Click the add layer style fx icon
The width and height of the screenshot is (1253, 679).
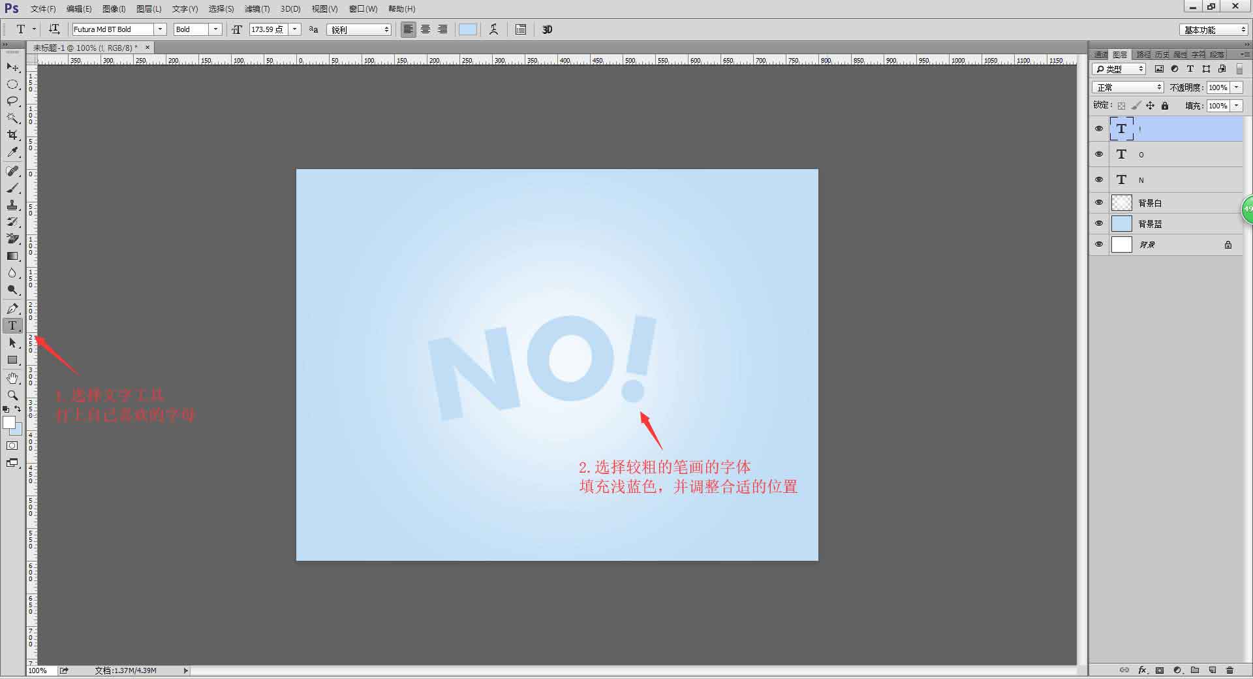pyautogui.click(x=1142, y=670)
